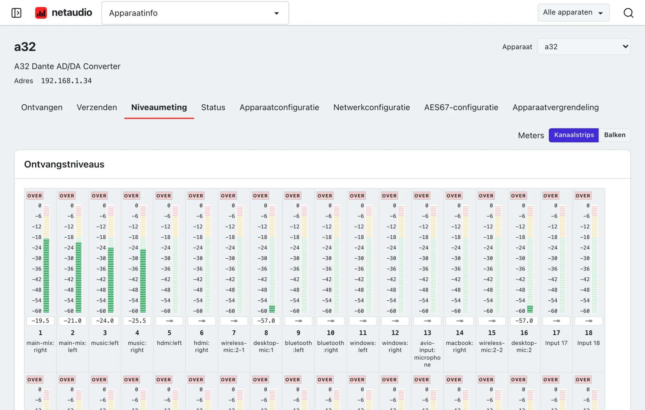
Task: Click the -19.5 level readout
Action: pyautogui.click(x=40, y=321)
